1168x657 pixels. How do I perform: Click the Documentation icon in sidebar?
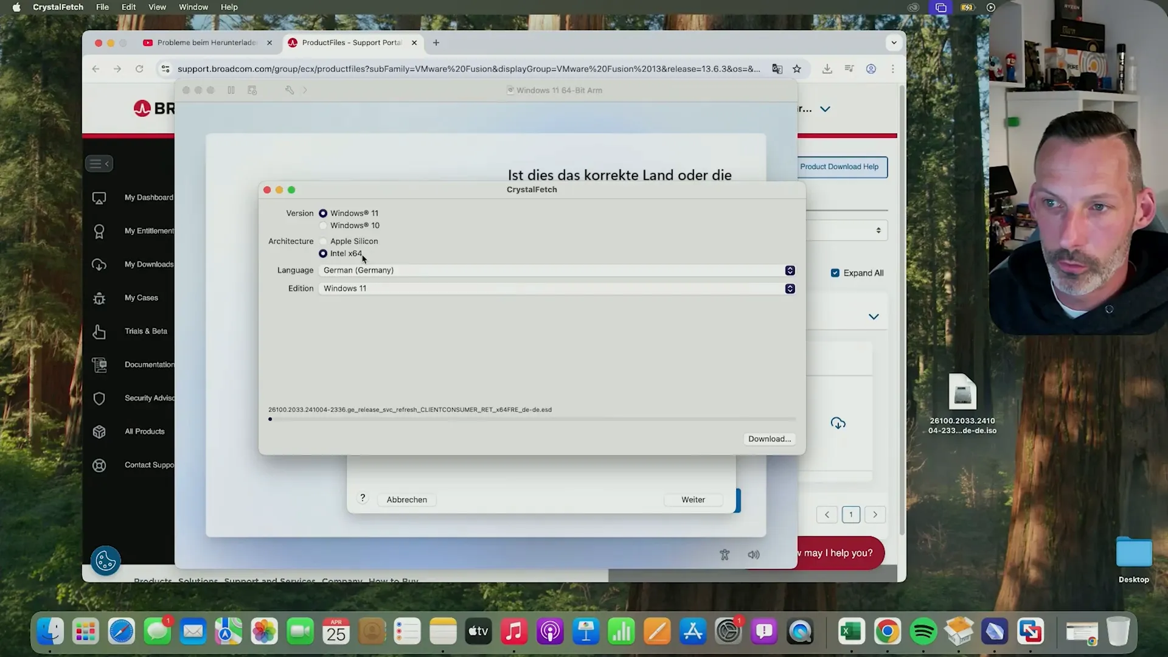coord(99,365)
